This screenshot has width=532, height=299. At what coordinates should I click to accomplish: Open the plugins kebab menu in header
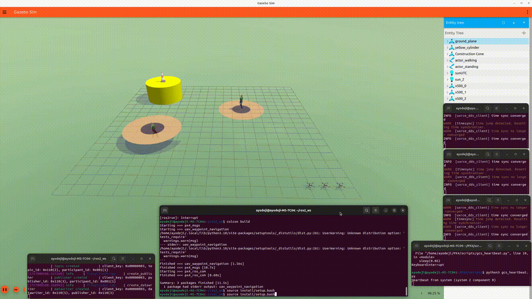pyautogui.click(x=527, y=12)
